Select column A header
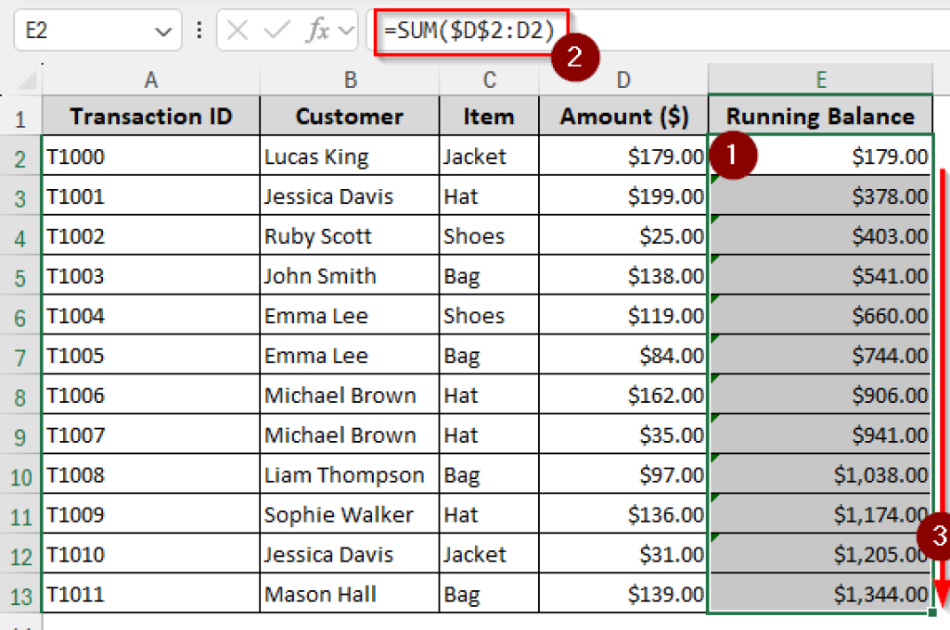Image resolution: width=950 pixels, height=630 pixels. 150,82
